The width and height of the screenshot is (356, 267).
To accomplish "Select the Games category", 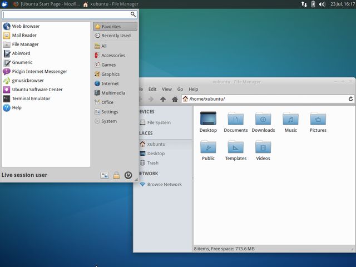I will coord(115,65).
